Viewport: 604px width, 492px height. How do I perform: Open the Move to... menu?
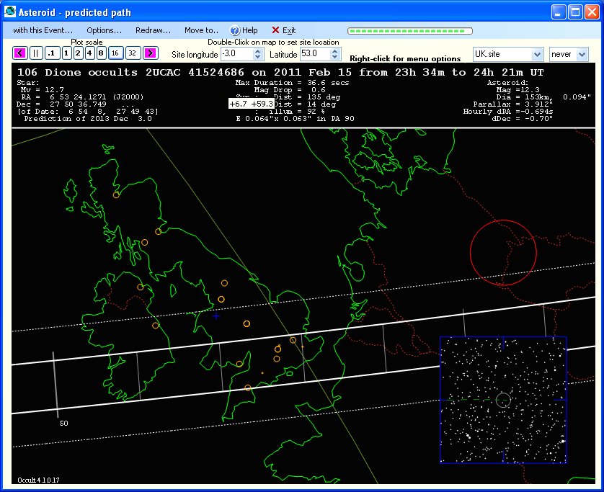click(x=201, y=30)
